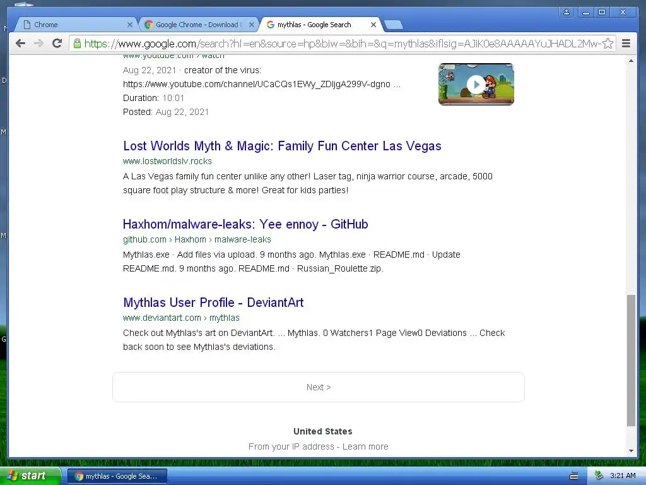Close the mythlas Google Search tab
The image size is (646, 485).
pos(373,25)
